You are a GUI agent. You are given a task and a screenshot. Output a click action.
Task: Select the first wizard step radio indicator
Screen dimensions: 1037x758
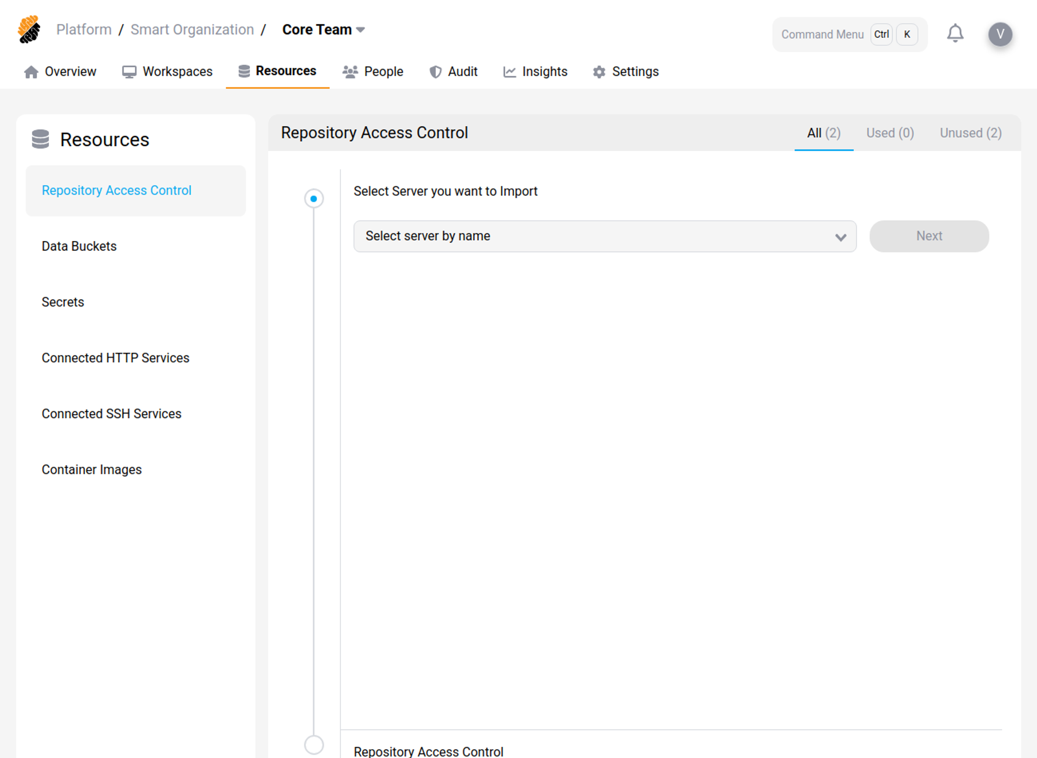(x=314, y=198)
